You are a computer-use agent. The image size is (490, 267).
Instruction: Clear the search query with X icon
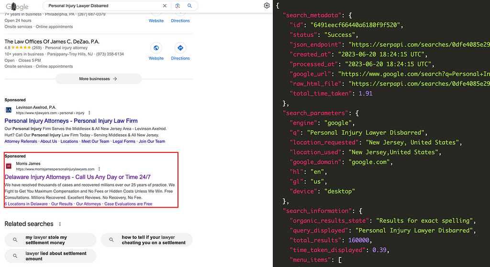pyautogui.click(x=165, y=6)
